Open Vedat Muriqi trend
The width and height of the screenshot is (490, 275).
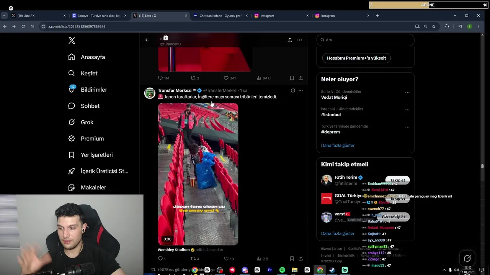coord(334,97)
